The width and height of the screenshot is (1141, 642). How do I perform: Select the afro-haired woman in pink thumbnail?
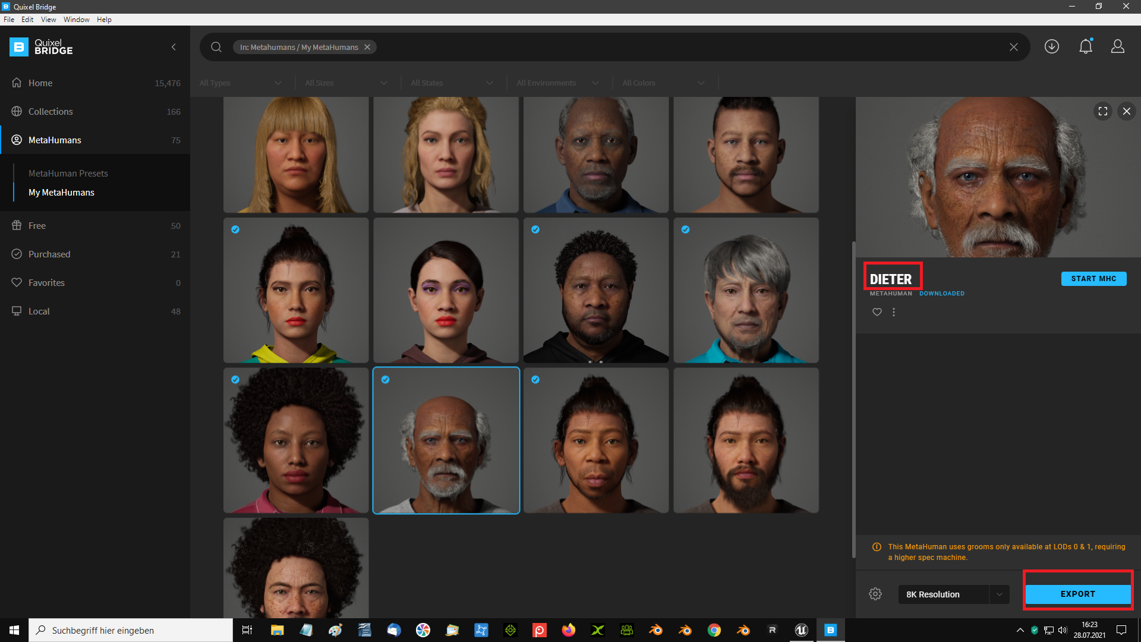(296, 440)
